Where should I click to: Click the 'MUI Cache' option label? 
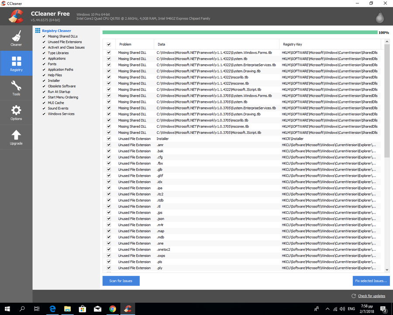(56, 103)
